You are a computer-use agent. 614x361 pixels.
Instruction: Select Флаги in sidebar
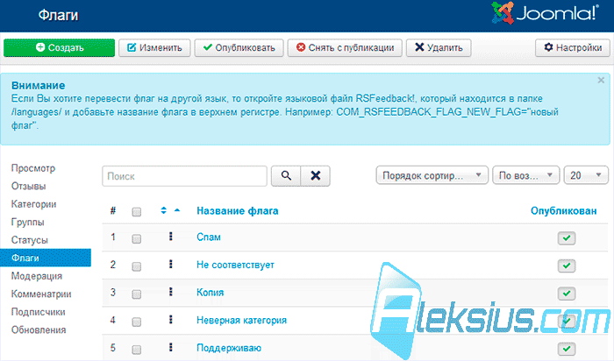pos(46,258)
